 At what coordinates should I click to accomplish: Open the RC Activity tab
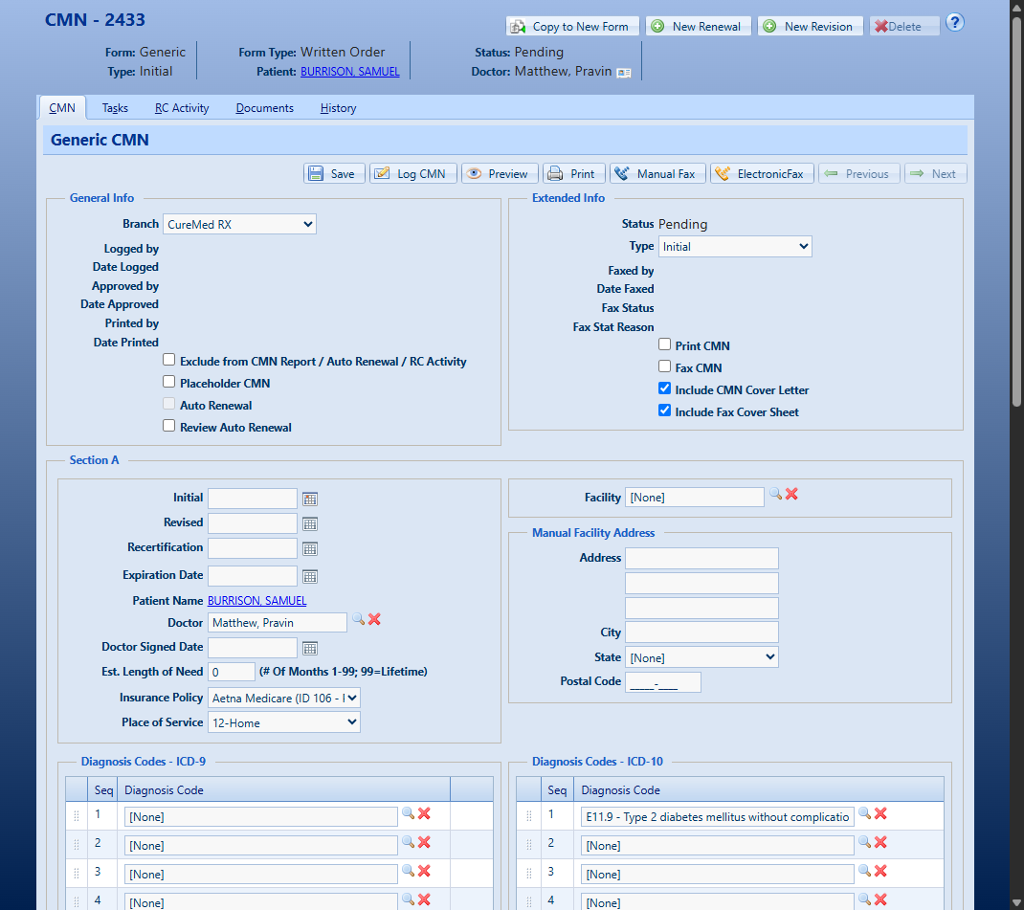click(x=182, y=108)
